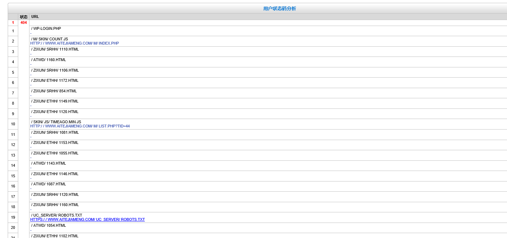Image resolution: width=507 pixels, height=238 pixels.
Task: Click /ZIXUN/SRHH/1120.HTML entry
Action: pos(55,194)
